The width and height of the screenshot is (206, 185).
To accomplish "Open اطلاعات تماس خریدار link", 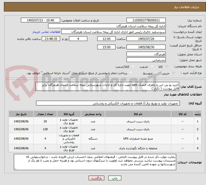I will click(46, 32).
